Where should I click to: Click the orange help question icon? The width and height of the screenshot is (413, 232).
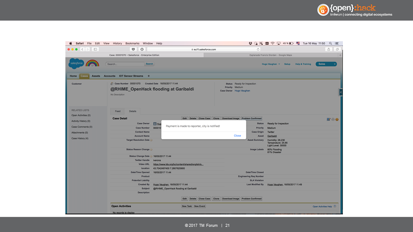coord(337,119)
